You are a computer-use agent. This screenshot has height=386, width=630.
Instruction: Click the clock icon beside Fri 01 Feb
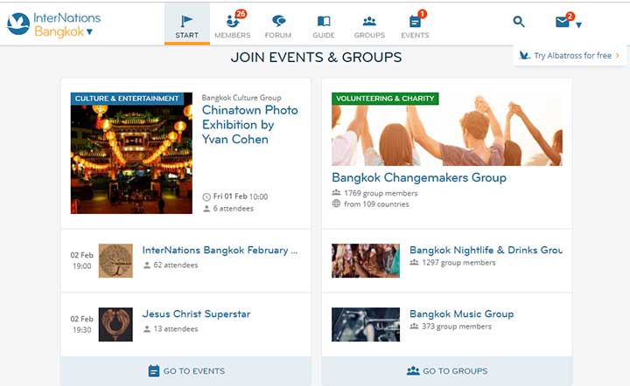tap(206, 196)
